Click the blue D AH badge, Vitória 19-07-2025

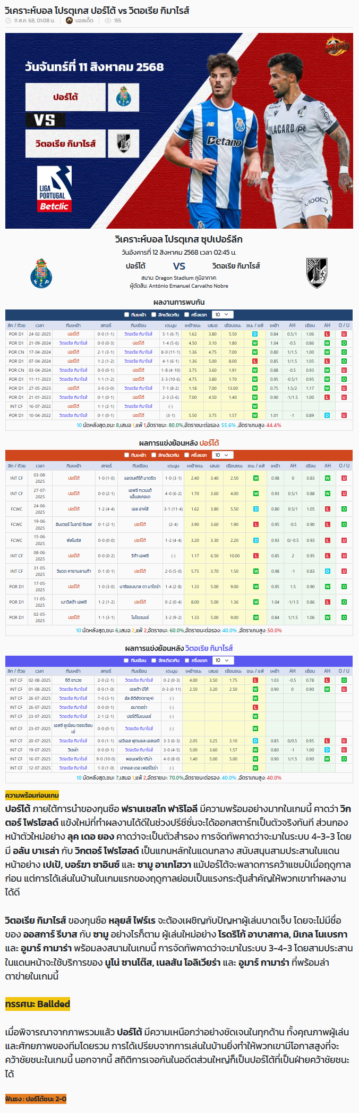tap(327, 750)
